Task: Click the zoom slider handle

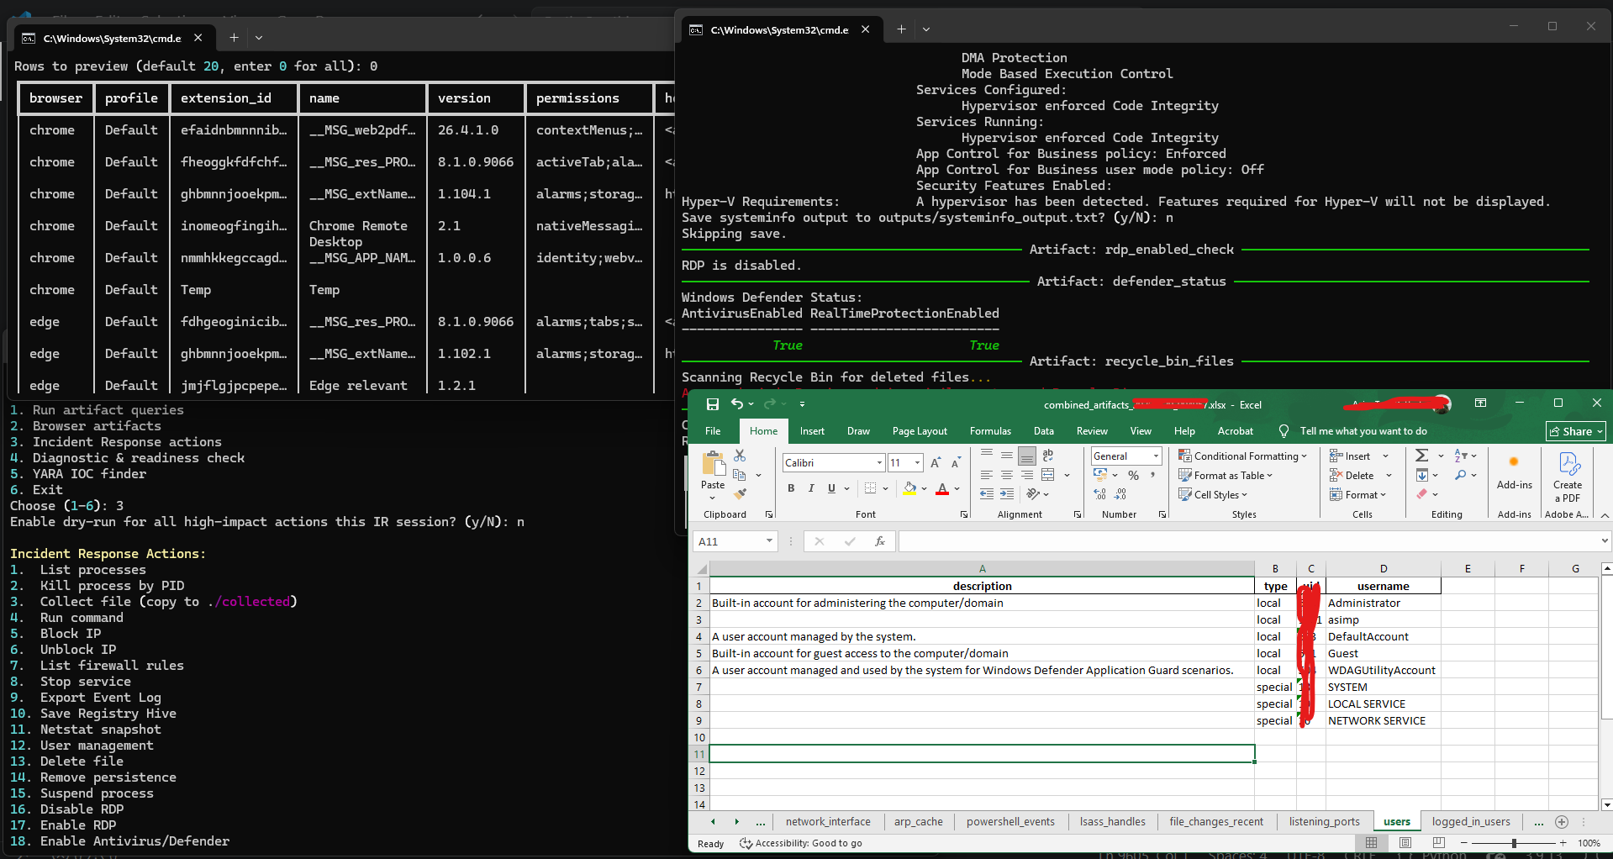Action: pos(1514,843)
